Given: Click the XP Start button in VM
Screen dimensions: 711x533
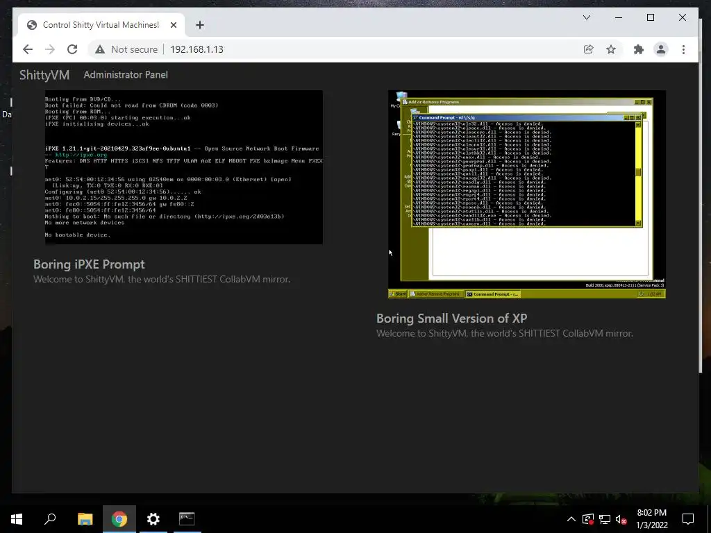Looking at the screenshot, I should tap(398, 294).
